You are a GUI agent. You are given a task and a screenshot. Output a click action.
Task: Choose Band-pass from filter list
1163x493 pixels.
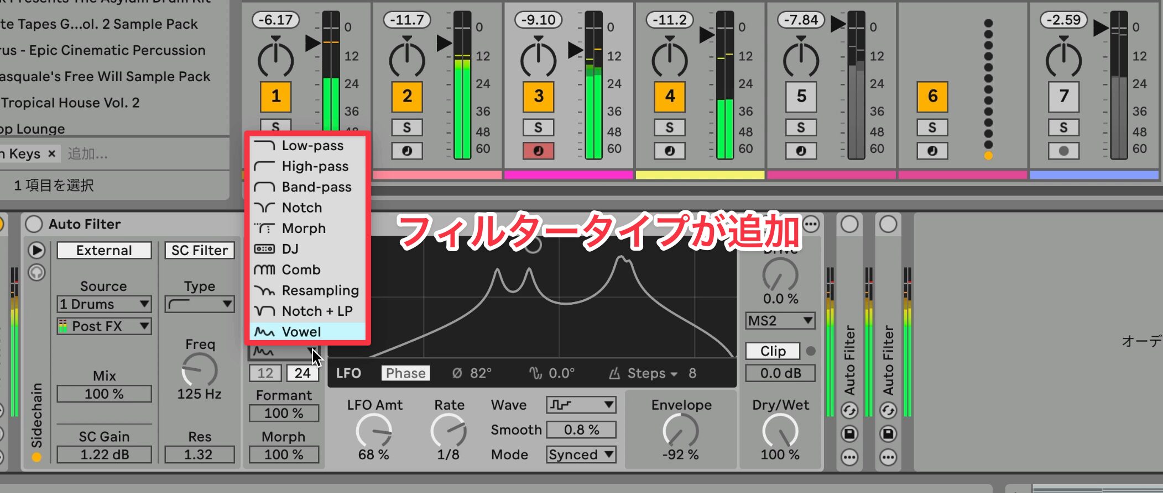[x=307, y=187]
